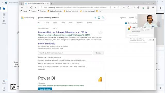Click the lightbulb icon beside first result

[100, 32]
